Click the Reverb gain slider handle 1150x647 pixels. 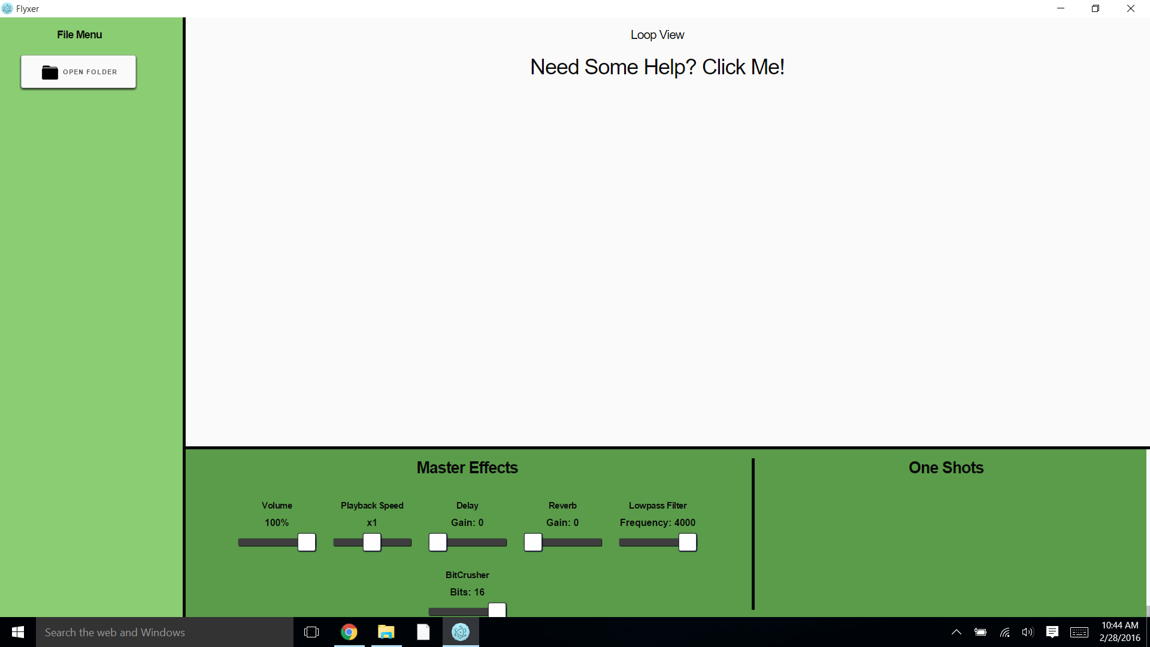[x=533, y=542]
